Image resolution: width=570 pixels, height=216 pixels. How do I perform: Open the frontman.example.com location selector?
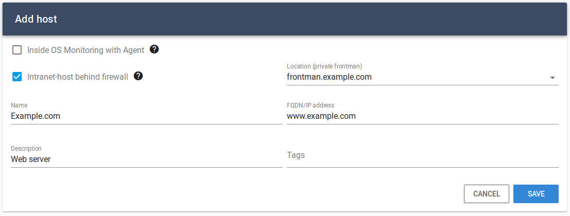[422, 77]
